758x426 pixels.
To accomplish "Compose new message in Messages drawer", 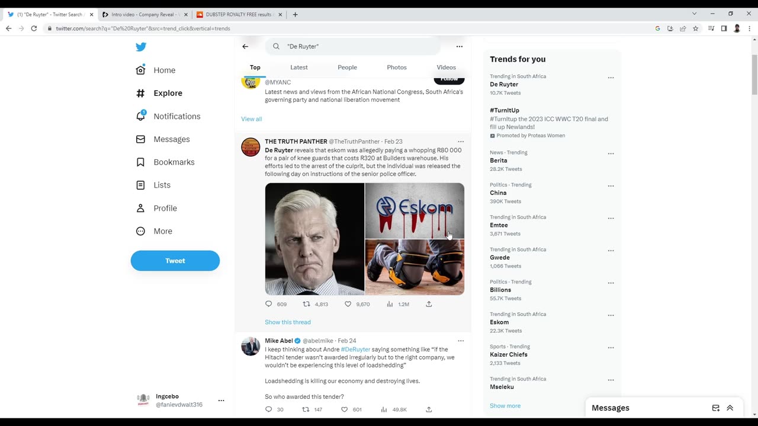I will (716, 408).
